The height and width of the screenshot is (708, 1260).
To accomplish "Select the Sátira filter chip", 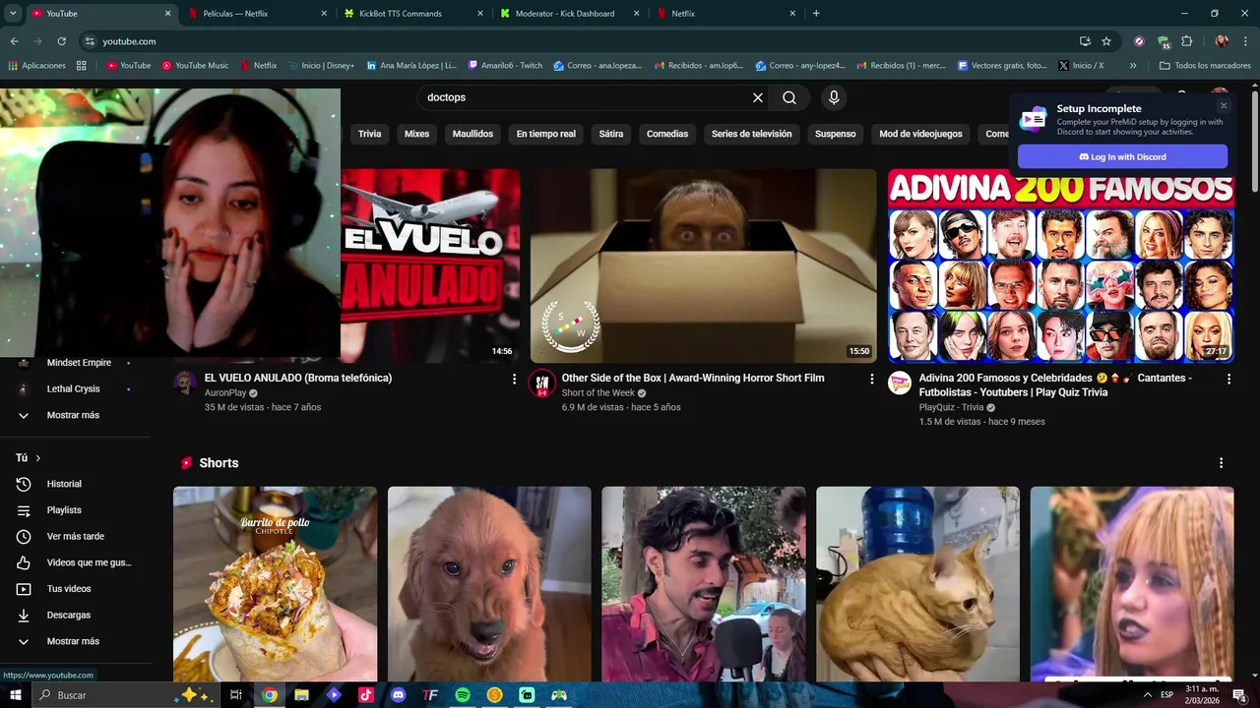I will (x=611, y=134).
